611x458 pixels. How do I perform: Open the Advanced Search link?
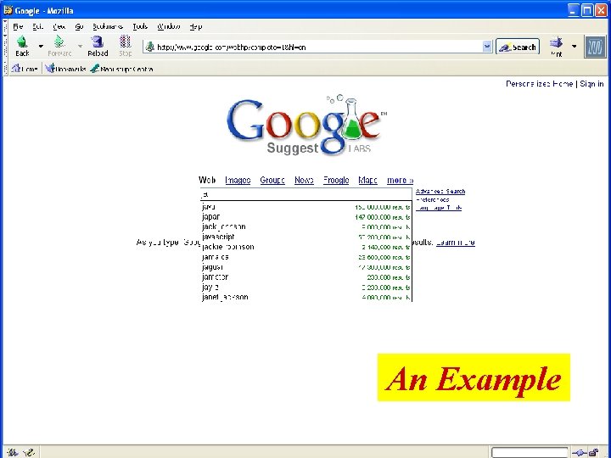tap(440, 191)
